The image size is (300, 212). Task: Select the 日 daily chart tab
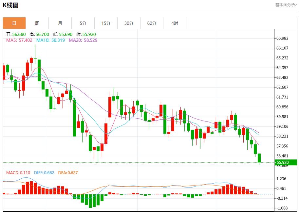pos(14,23)
